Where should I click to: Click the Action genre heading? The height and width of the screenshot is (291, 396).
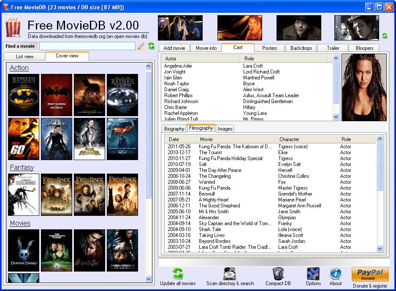pos(19,68)
